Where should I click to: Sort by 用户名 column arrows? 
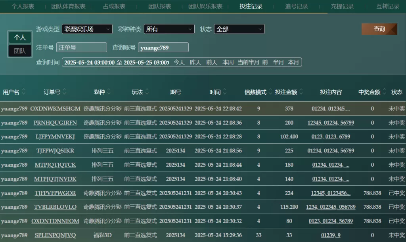coord(23,91)
